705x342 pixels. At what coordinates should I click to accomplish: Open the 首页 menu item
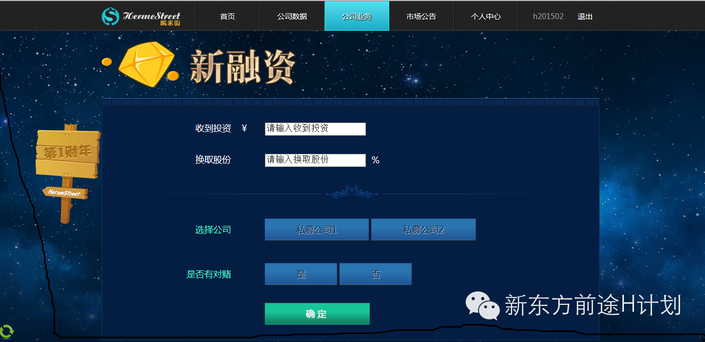[228, 16]
